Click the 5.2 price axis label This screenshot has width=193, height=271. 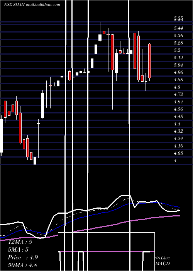(177, 50)
